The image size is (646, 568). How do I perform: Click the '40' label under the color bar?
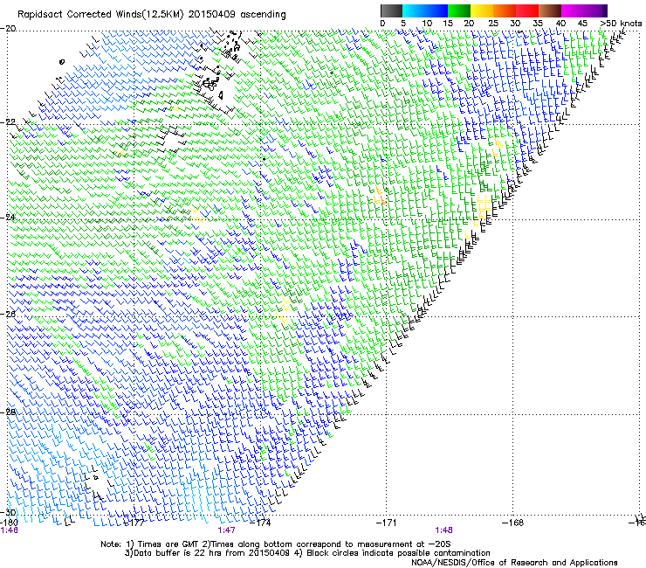click(x=560, y=24)
